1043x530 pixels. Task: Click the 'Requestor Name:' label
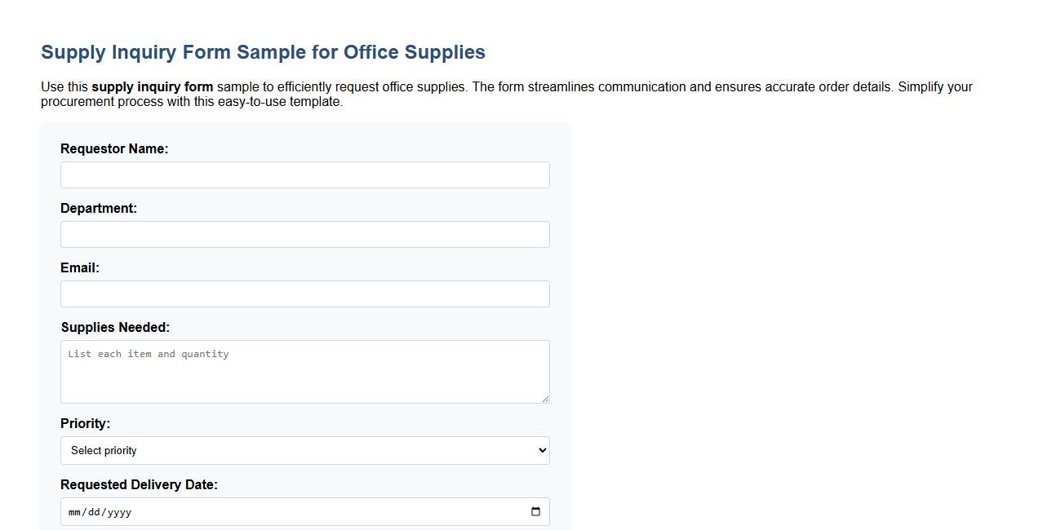point(114,148)
